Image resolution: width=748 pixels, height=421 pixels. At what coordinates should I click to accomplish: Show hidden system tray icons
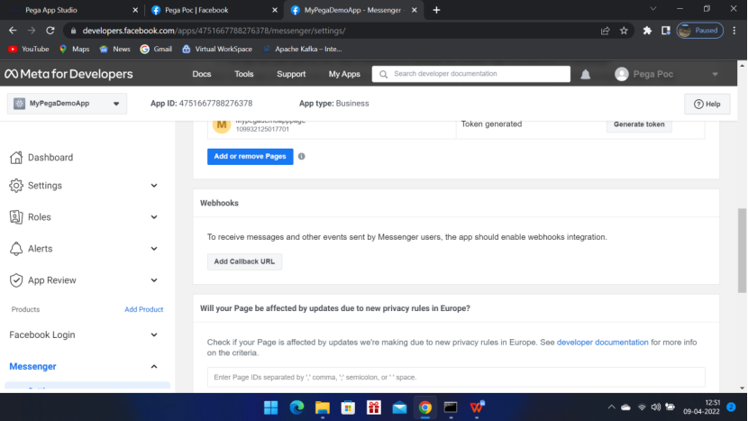coord(611,407)
